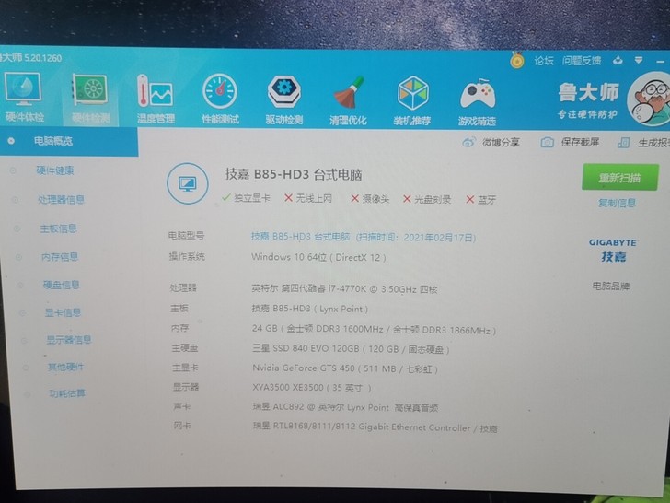The width and height of the screenshot is (670, 503).
Task: Open 其他硬件 sidebar item
Action: [x=66, y=367]
